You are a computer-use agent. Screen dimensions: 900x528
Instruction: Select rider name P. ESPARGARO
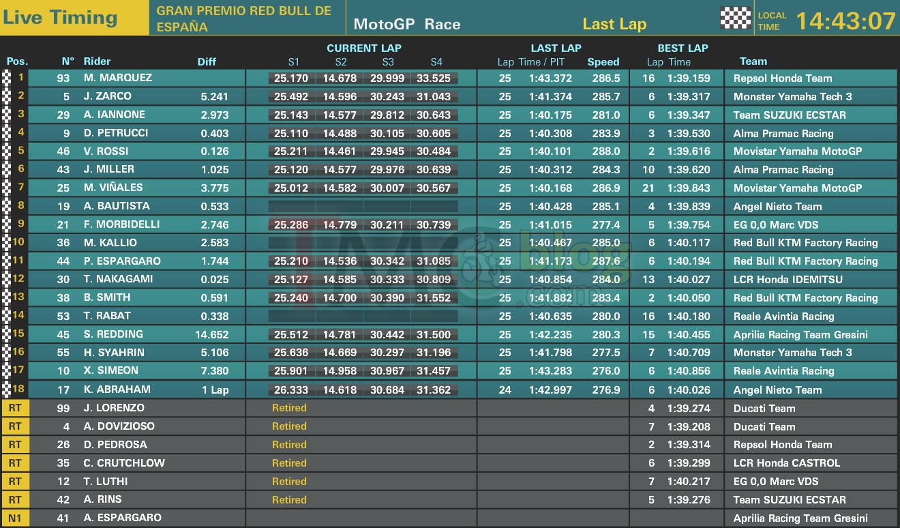point(122,261)
